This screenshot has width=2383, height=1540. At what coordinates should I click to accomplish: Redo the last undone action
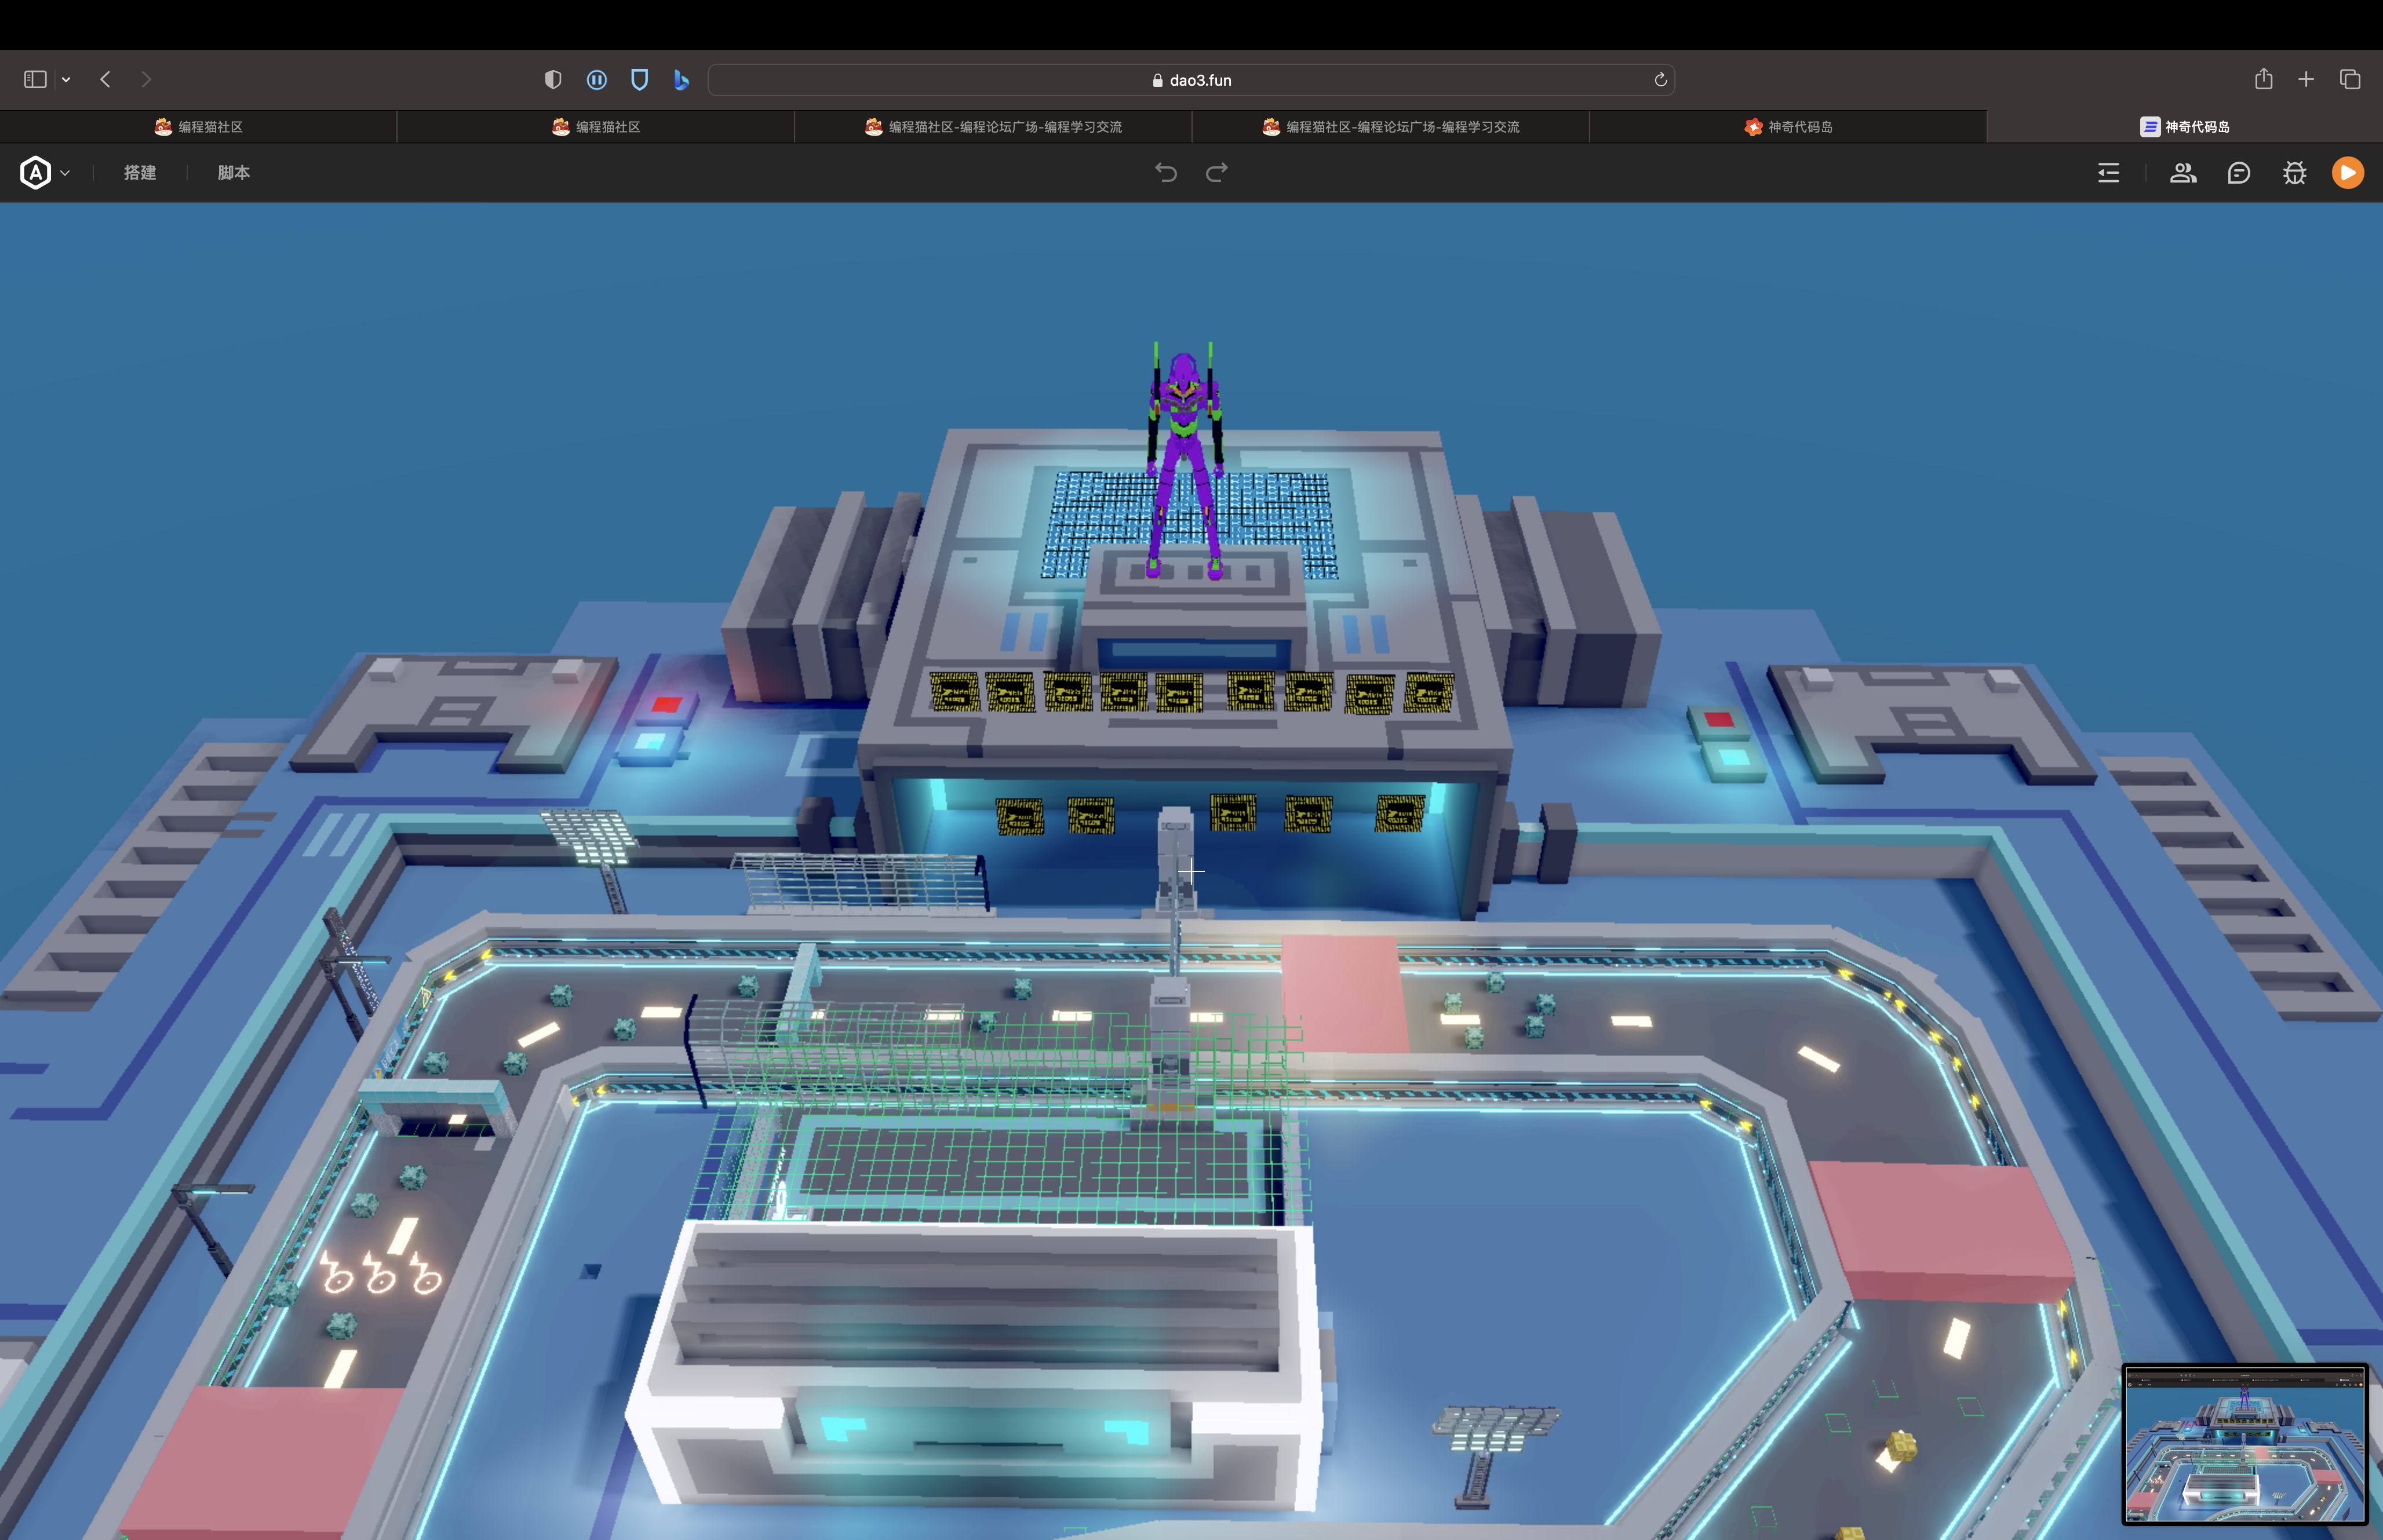click(1217, 173)
